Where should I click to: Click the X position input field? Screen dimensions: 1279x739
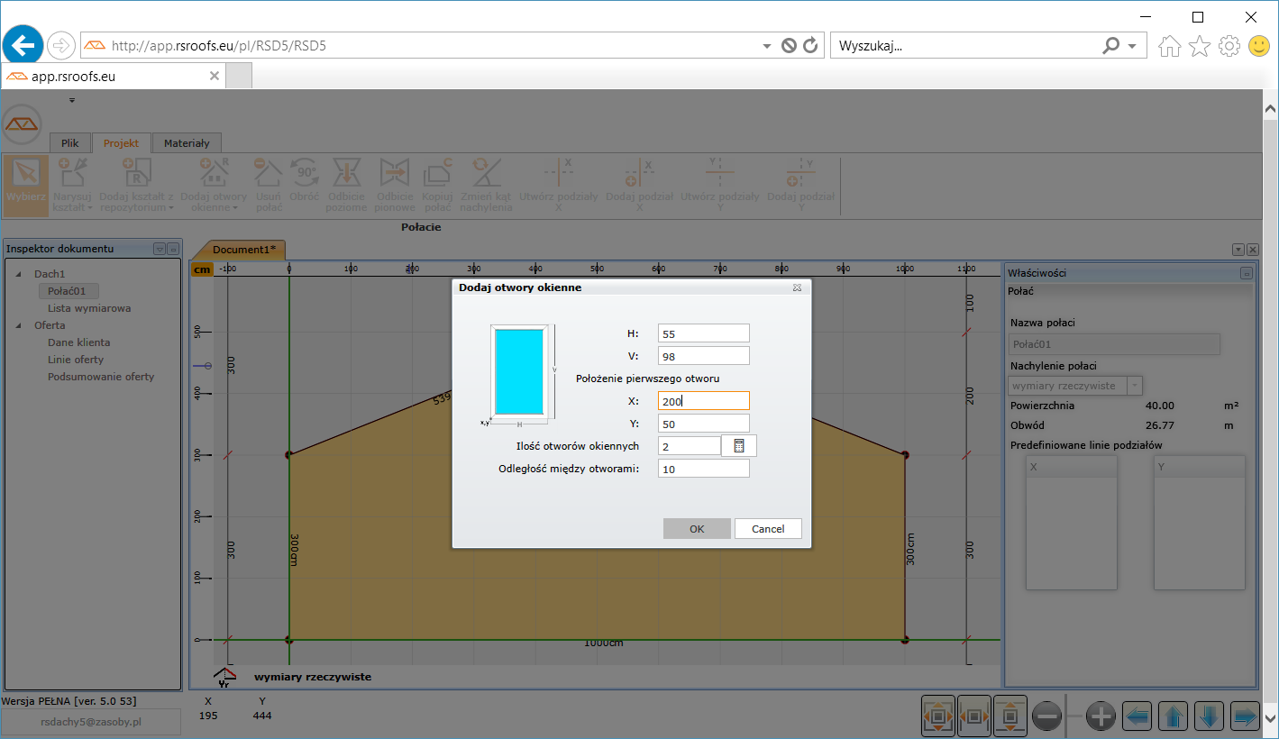click(x=703, y=401)
